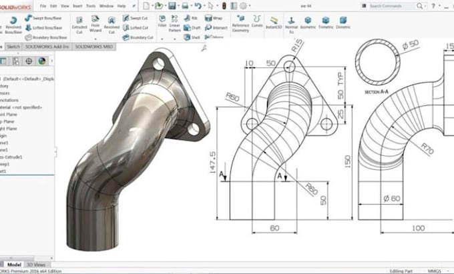
Task: Select the Revolved Boss/Base tool
Action: pyautogui.click(x=13, y=25)
